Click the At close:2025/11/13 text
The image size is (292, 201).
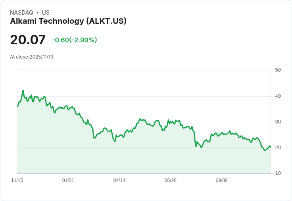31,57
